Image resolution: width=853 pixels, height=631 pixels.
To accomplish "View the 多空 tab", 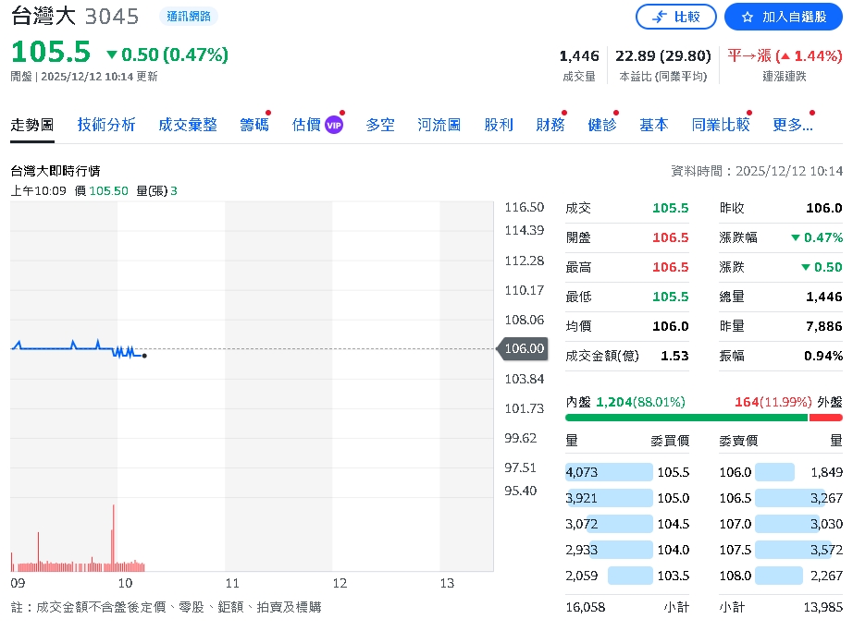I will [x=379, y=124].
